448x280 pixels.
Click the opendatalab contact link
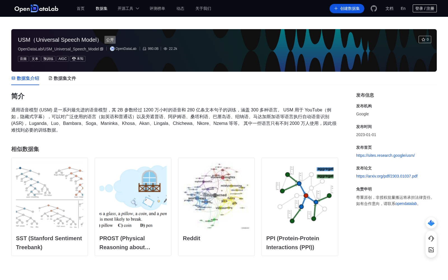click(406, 204)
